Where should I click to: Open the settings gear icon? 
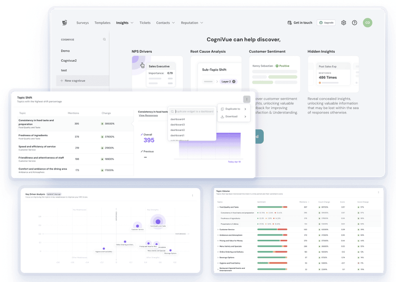pyautogui.click(x=344, y=23)
